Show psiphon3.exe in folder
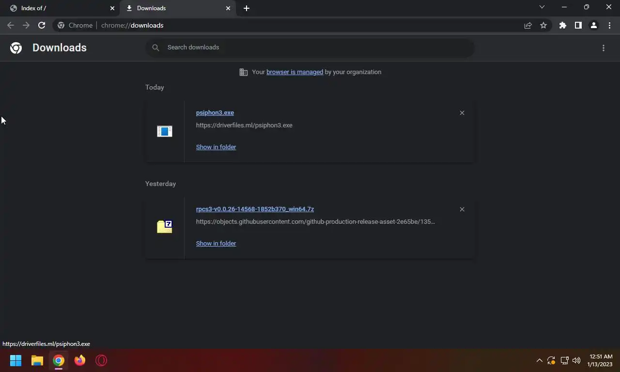 click(216, 147)
